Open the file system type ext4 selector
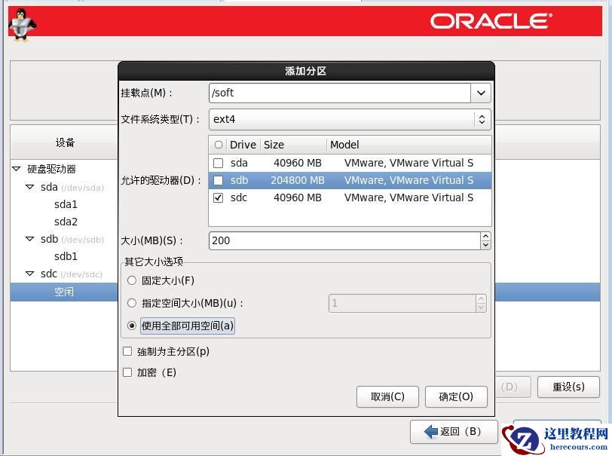612x456 pixels. click(350, 119)
